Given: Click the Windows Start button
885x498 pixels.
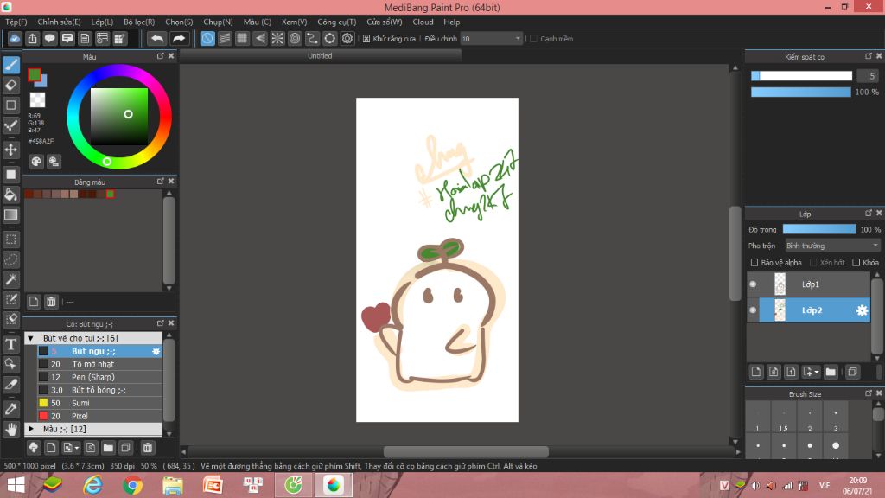Looking at the screenshot, I should click(x=16, y=485).
